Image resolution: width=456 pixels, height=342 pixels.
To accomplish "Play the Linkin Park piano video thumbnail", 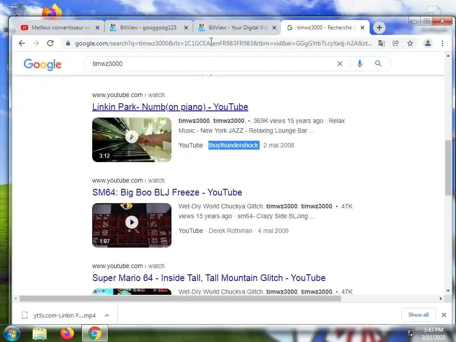I will 132,139.
